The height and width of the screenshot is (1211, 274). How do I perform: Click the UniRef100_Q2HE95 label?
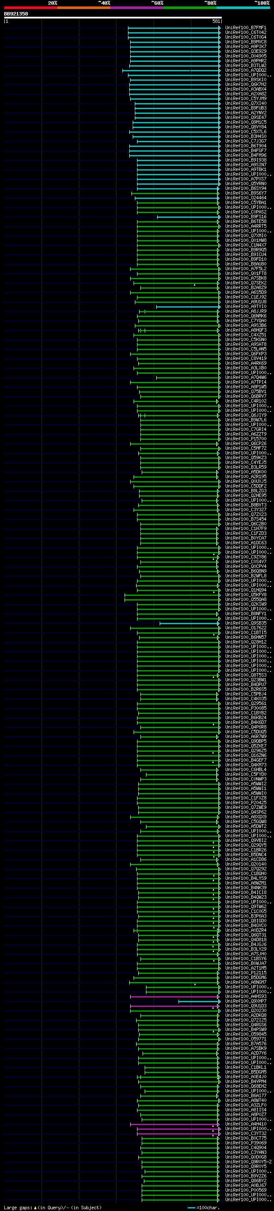[246, 495]
